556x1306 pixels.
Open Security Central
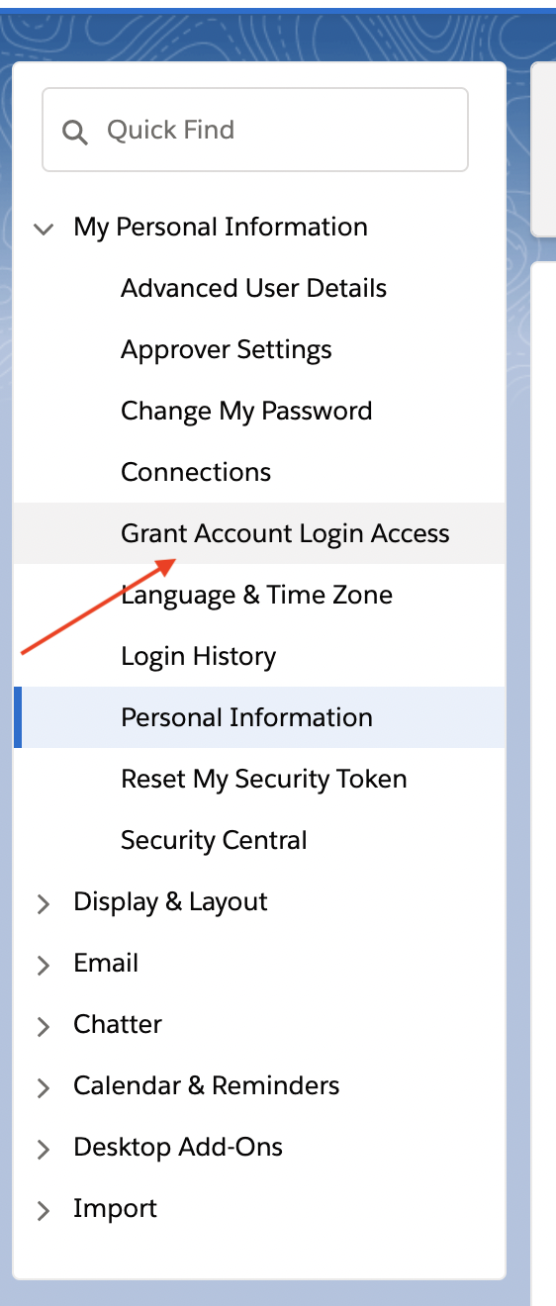tap(214, 840)
